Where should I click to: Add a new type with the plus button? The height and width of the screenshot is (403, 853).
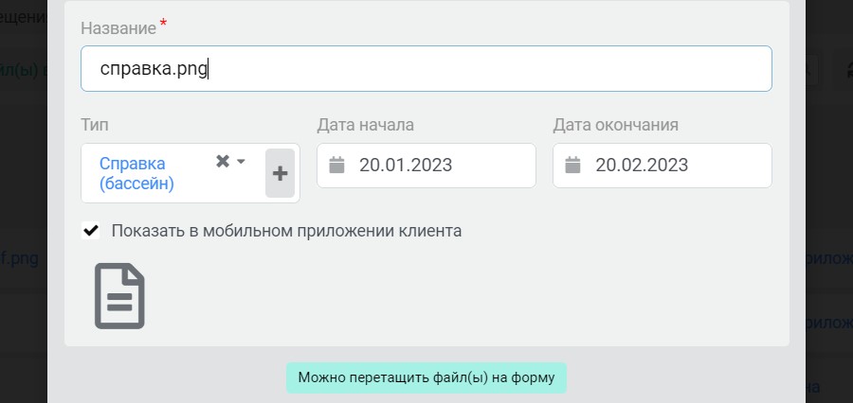click(281, 173)
